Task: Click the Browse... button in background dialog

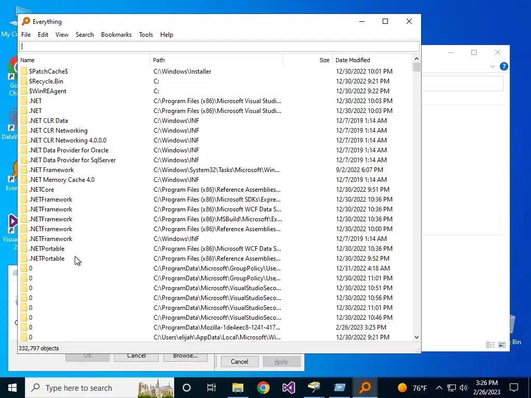Action: coord(185,357)
